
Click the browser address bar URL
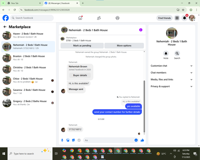tap(47, 10)
